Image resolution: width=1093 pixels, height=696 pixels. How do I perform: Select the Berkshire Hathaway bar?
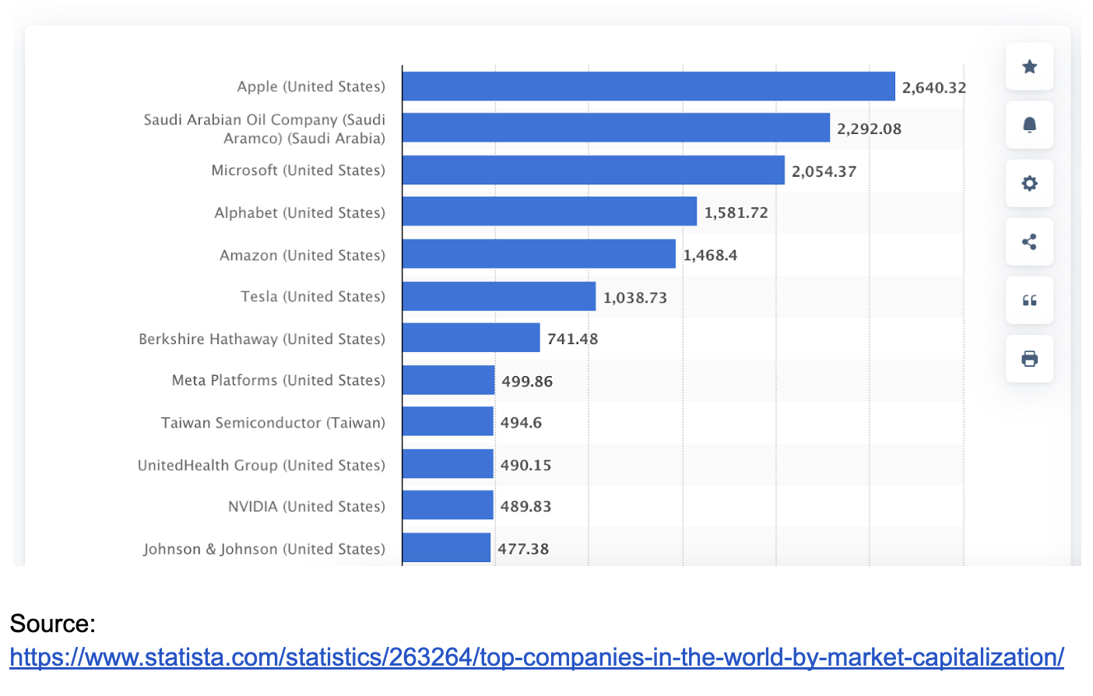point(471,337)
